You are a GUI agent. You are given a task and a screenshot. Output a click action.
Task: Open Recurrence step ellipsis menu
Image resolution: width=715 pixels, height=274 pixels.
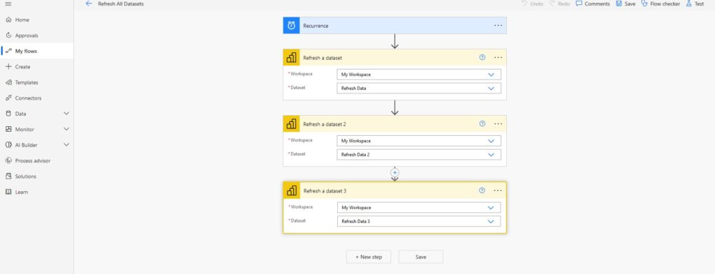point(498,26)
